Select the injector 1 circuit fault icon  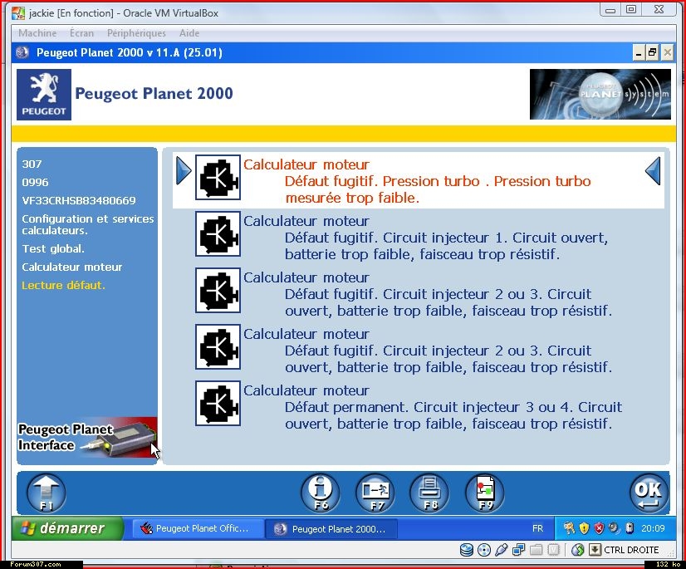click(218, 233)
